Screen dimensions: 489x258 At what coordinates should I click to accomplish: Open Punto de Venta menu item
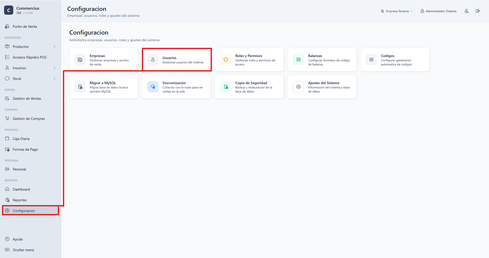[31, 27]
